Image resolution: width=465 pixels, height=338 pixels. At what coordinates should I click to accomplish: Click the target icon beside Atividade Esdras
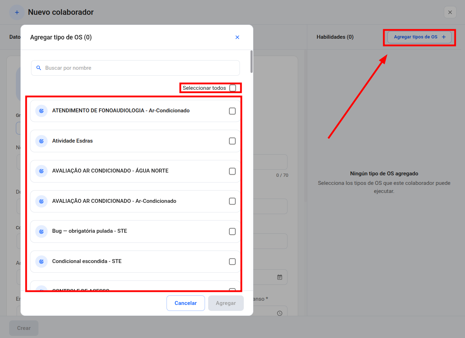(41, 141)
